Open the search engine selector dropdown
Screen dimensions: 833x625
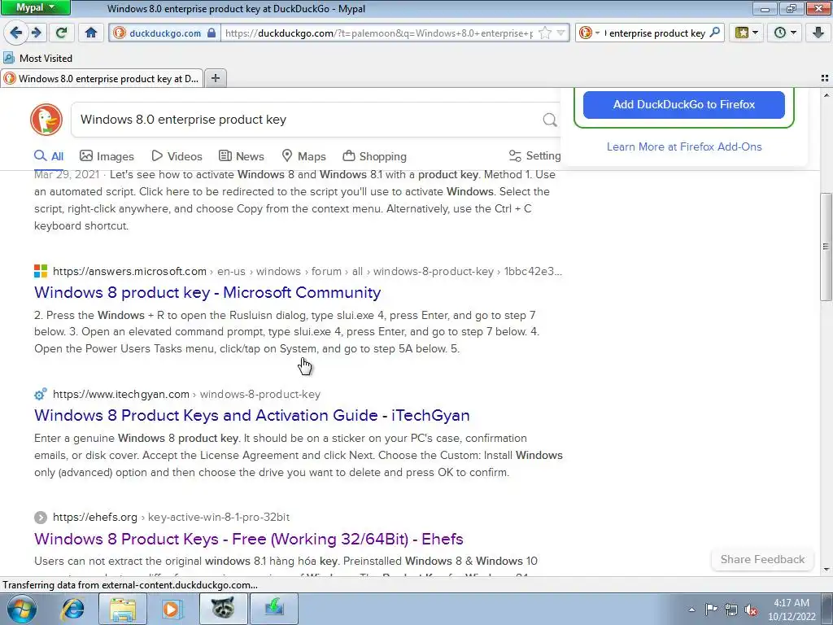[589, 33]
